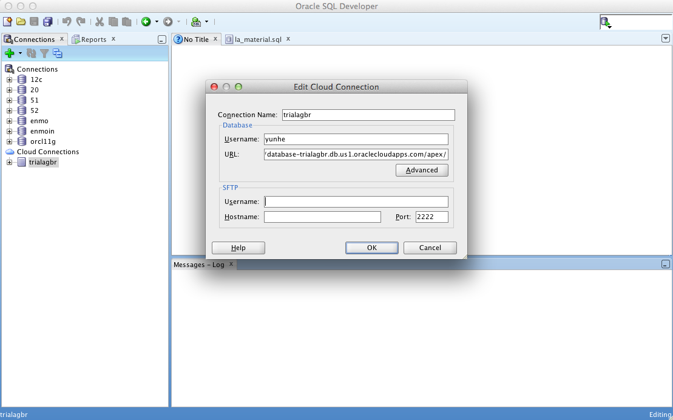Open the SQL Worksheet dropdown arrow
The image size is (673, 420).
point(206,21)
